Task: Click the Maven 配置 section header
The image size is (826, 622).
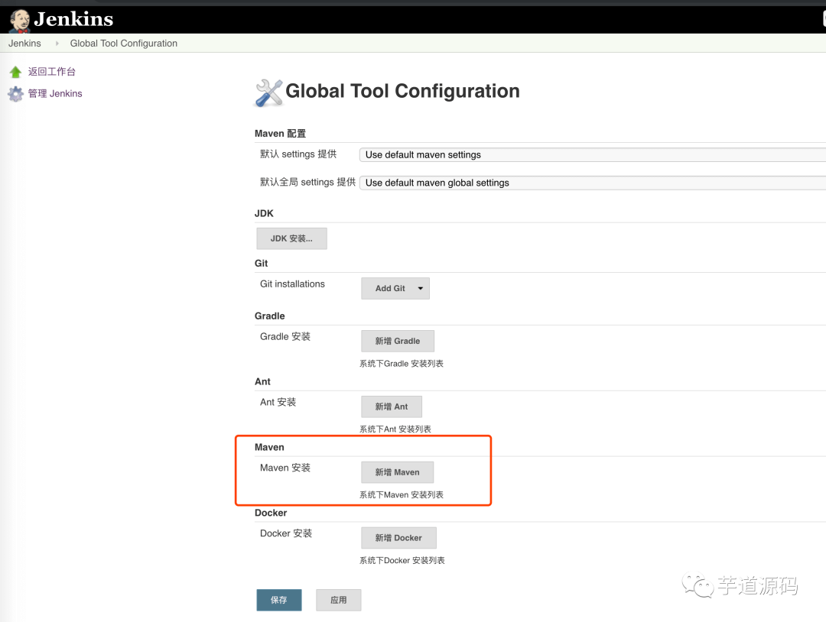Action: pyautogui.click(x=280, y=134)
